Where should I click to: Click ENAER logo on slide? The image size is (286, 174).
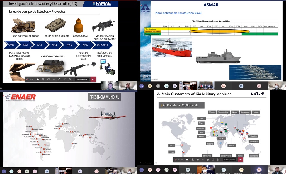(x=20, y=97)
